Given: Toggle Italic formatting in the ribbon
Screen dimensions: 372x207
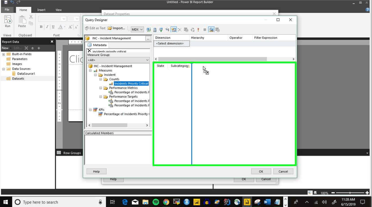Looking at the screenshot, I should (x=47, y=27).
